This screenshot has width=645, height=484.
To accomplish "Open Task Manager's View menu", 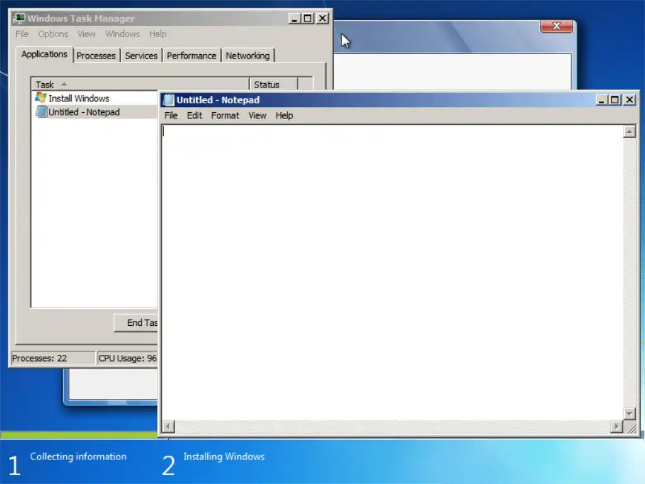I will (x=86, y=34).
